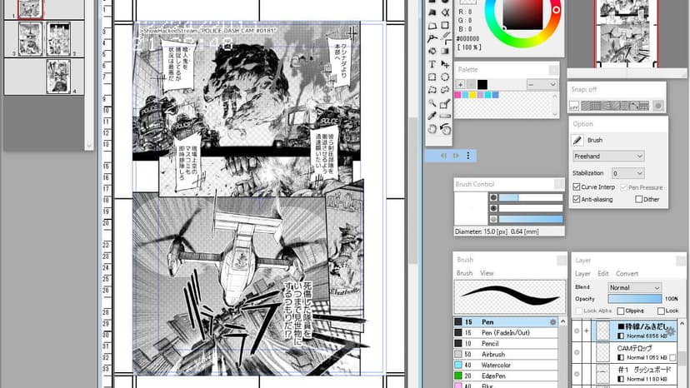The width and height of the screenshot is (690, 388).
Task: Expand the Stabilization value dropdown
Action: 628,173
